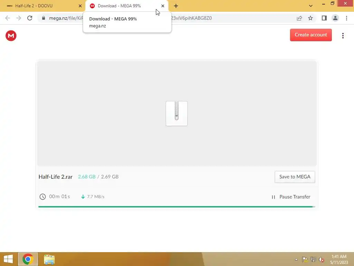354x266 pixels.
Task: Restore down the Chrome window
Action: 332,3
